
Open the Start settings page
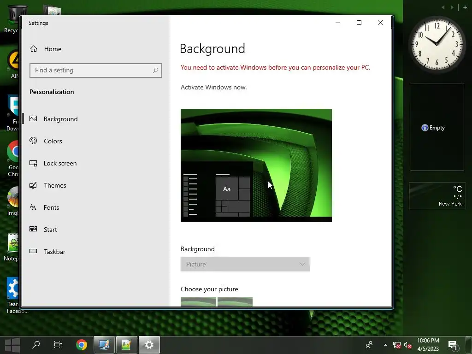pos(50,230)
